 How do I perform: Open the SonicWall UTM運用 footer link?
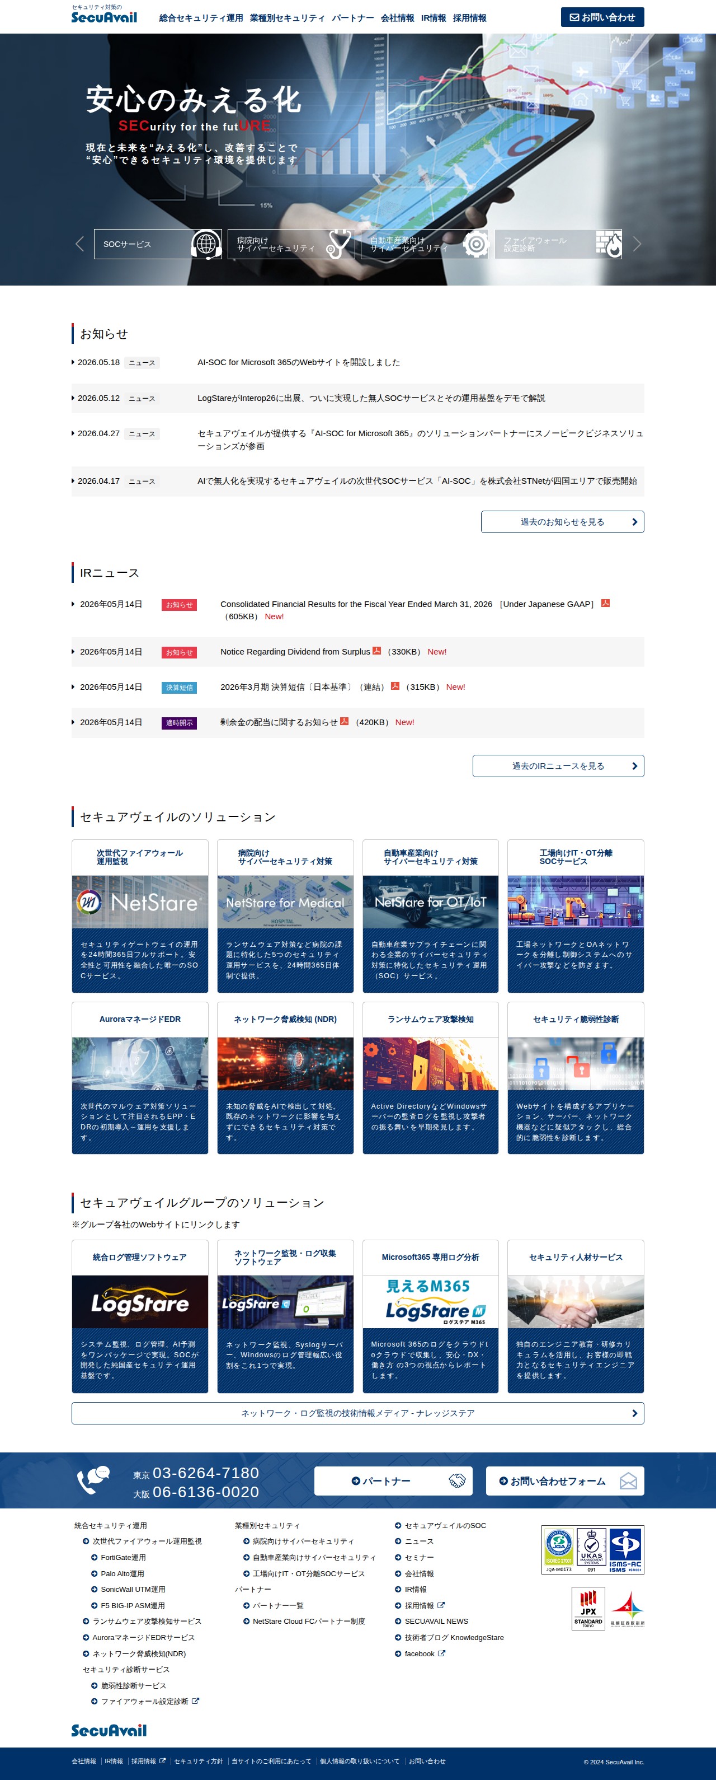133,1589
